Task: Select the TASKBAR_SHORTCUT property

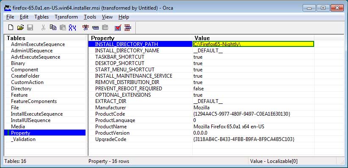Action: (120, 57)
